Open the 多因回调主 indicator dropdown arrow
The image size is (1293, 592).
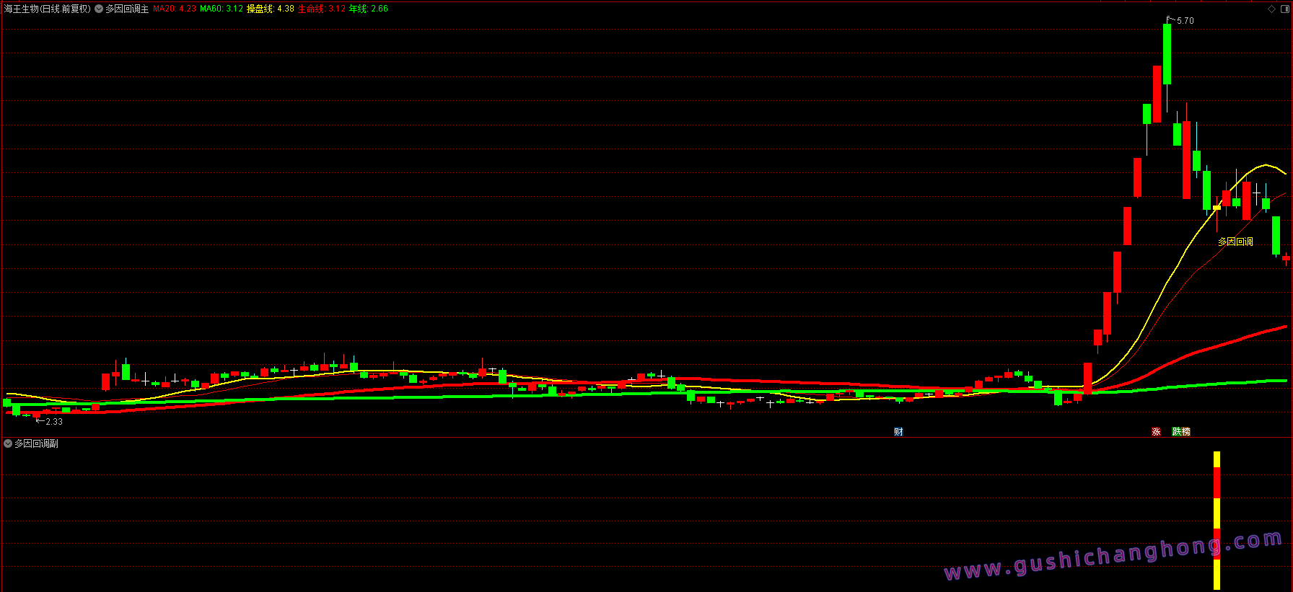pos(99,9)
